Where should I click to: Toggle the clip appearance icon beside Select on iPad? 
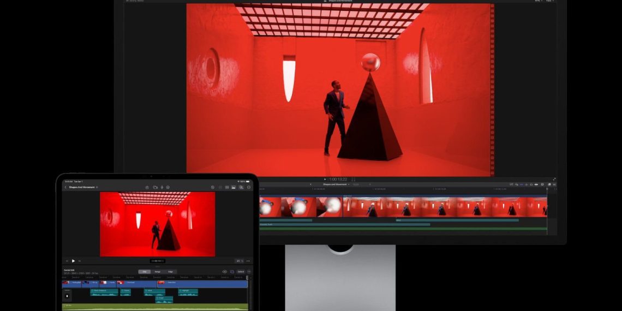(x=232, y=271)
